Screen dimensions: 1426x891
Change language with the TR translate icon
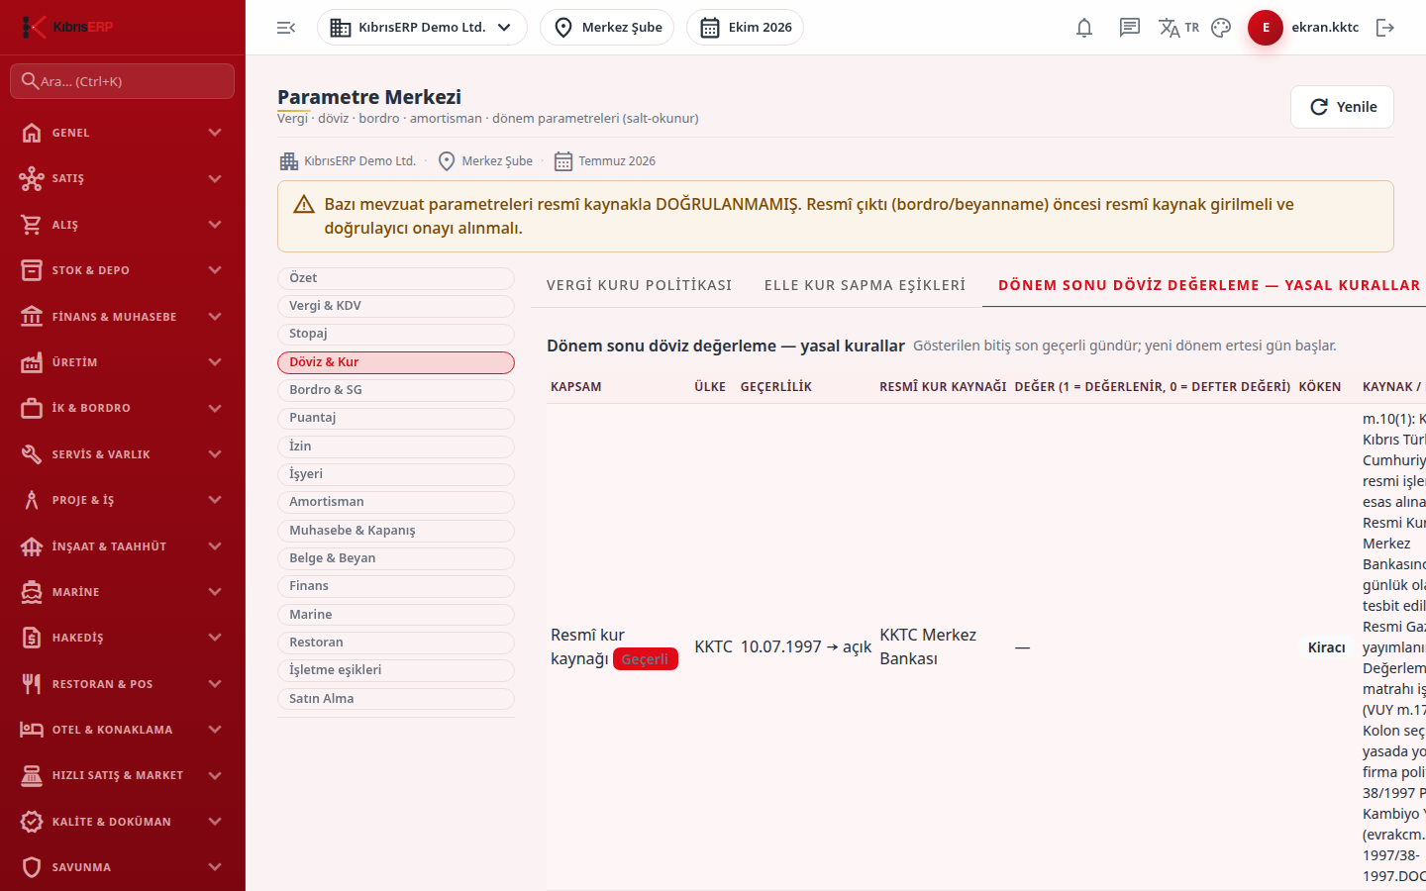click(1178, 28)
